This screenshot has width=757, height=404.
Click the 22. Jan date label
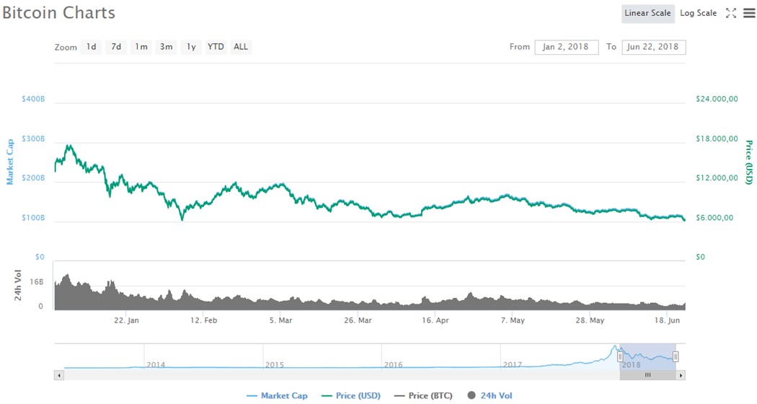[x=126, y=320]
